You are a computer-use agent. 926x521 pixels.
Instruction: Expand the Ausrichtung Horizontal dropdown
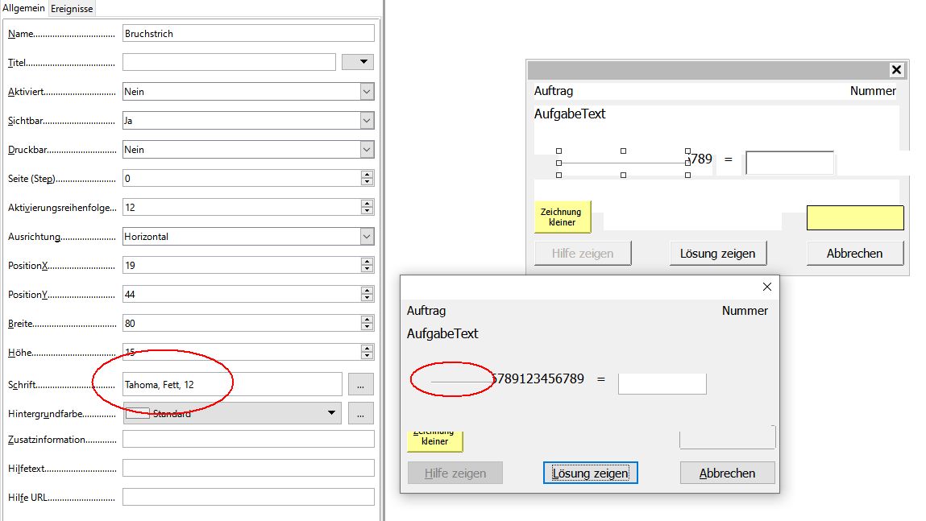click(x=367, y=237)
